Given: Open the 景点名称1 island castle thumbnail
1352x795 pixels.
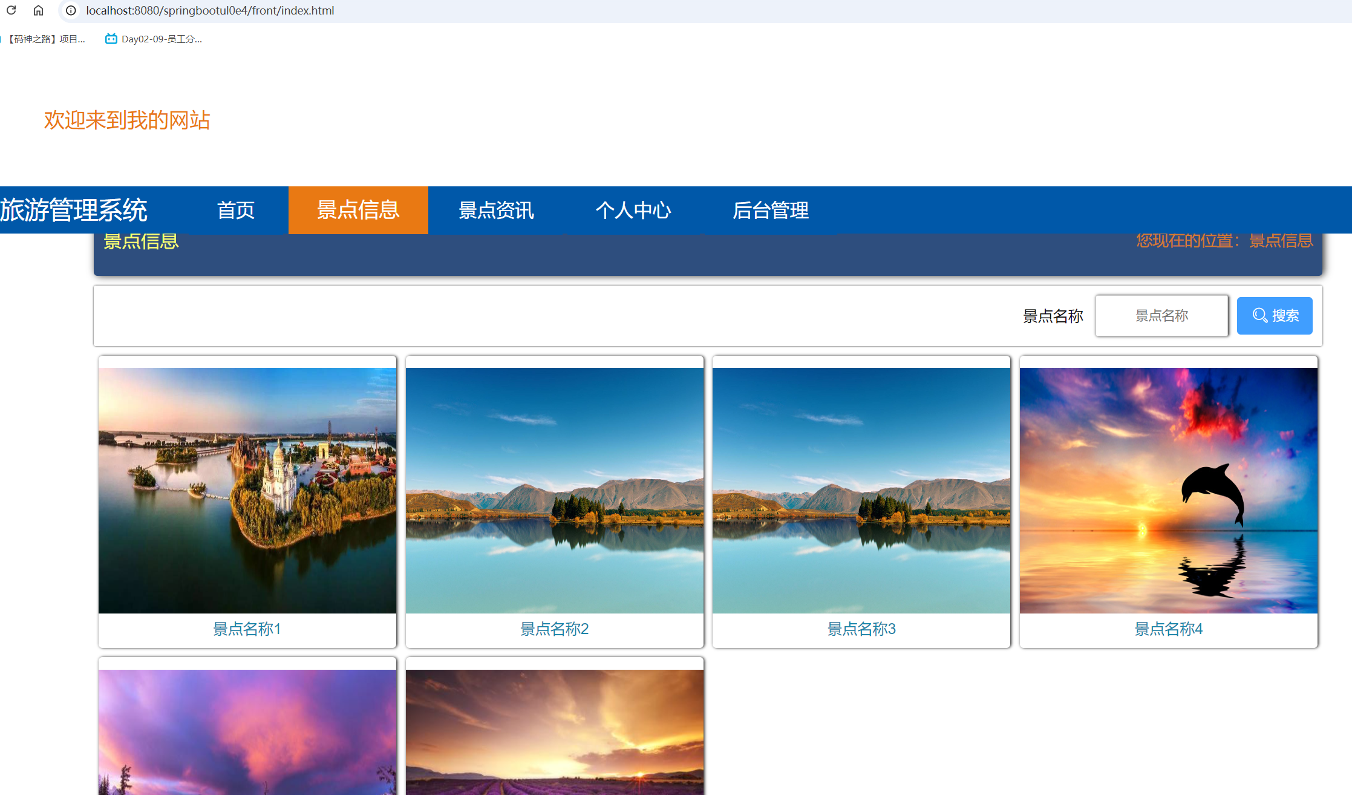Looking at the screenshot, I should pyautogui.click(x=247, y=490).
